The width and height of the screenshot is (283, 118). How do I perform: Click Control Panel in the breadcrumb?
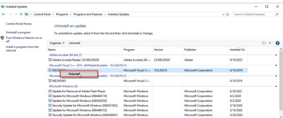coord(42,14)
